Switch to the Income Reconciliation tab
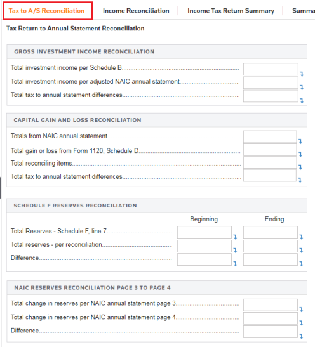Viewport: 315px width, 347px height. click(136, 11)
